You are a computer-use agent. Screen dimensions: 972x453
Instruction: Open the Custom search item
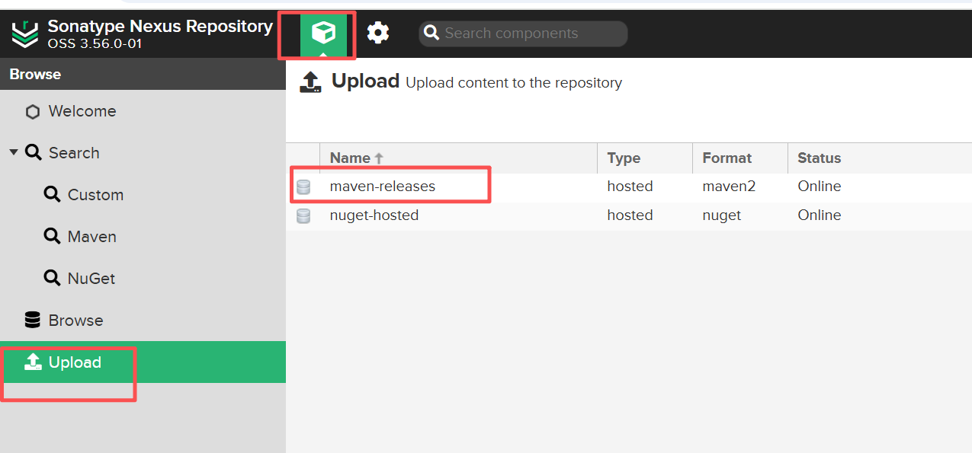click(x=143, y=195)
